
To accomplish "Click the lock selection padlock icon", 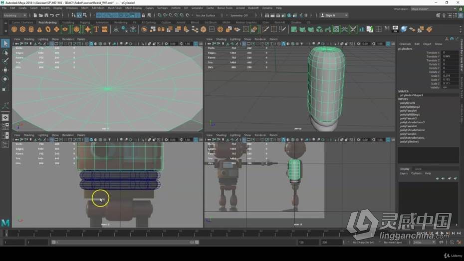I will tap(144, 15).
